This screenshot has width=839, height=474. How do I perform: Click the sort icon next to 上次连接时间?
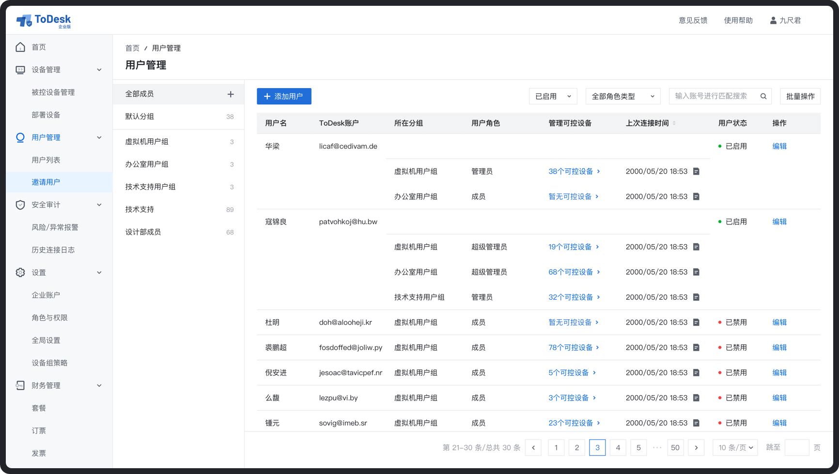[x=674, y=123]
